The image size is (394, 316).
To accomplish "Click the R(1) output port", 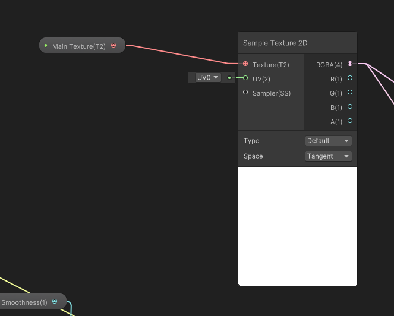I will [350, 78].
